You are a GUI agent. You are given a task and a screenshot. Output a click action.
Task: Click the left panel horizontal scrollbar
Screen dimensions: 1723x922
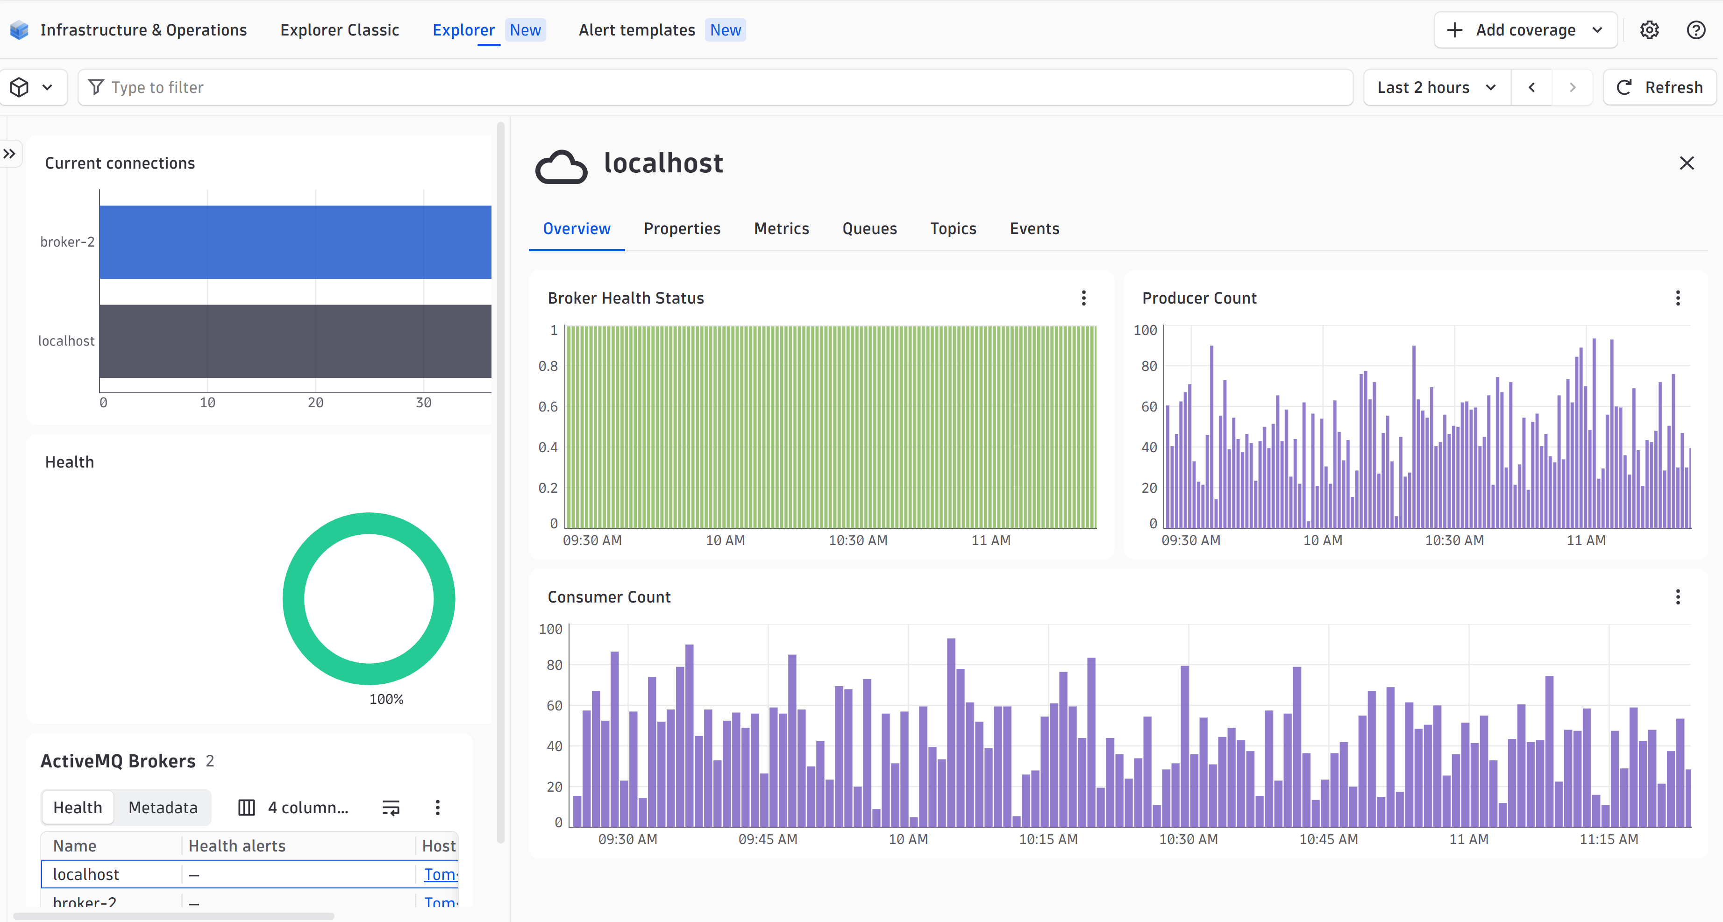174,916
